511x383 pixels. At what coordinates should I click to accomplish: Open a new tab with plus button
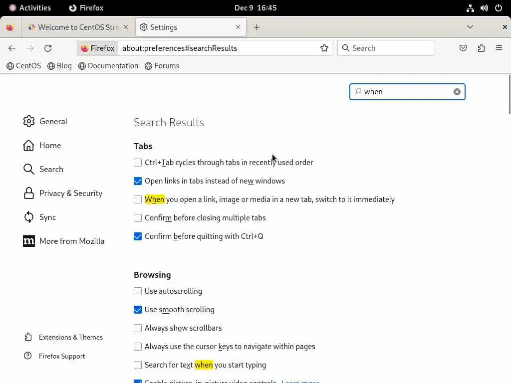[x=256, y=27]
